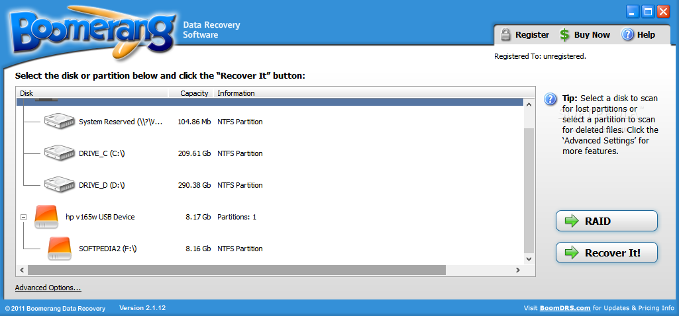Image resolution: width=679 pixels, height=316 pixels.
Task: Click horizontal scrollbar right arrow
Action: (518, 270)
